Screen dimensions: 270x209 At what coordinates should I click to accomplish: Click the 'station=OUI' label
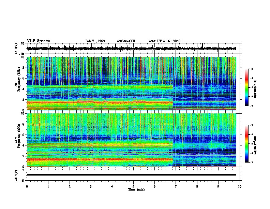tap(126, 41)
